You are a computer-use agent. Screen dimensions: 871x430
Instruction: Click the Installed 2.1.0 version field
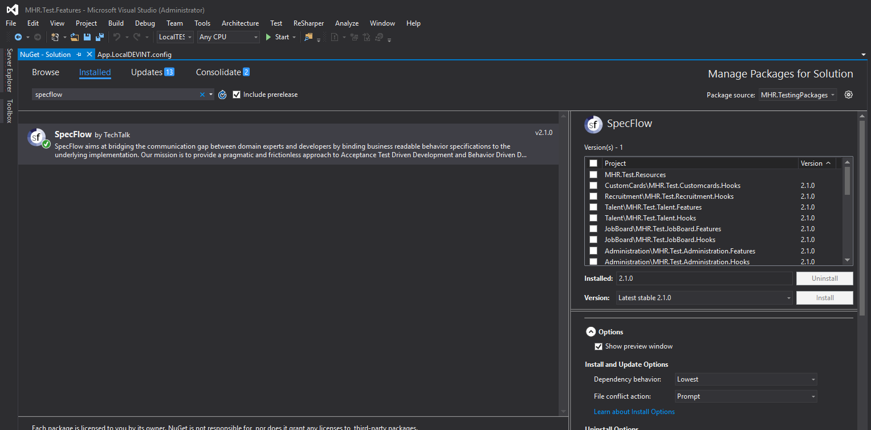705,279
